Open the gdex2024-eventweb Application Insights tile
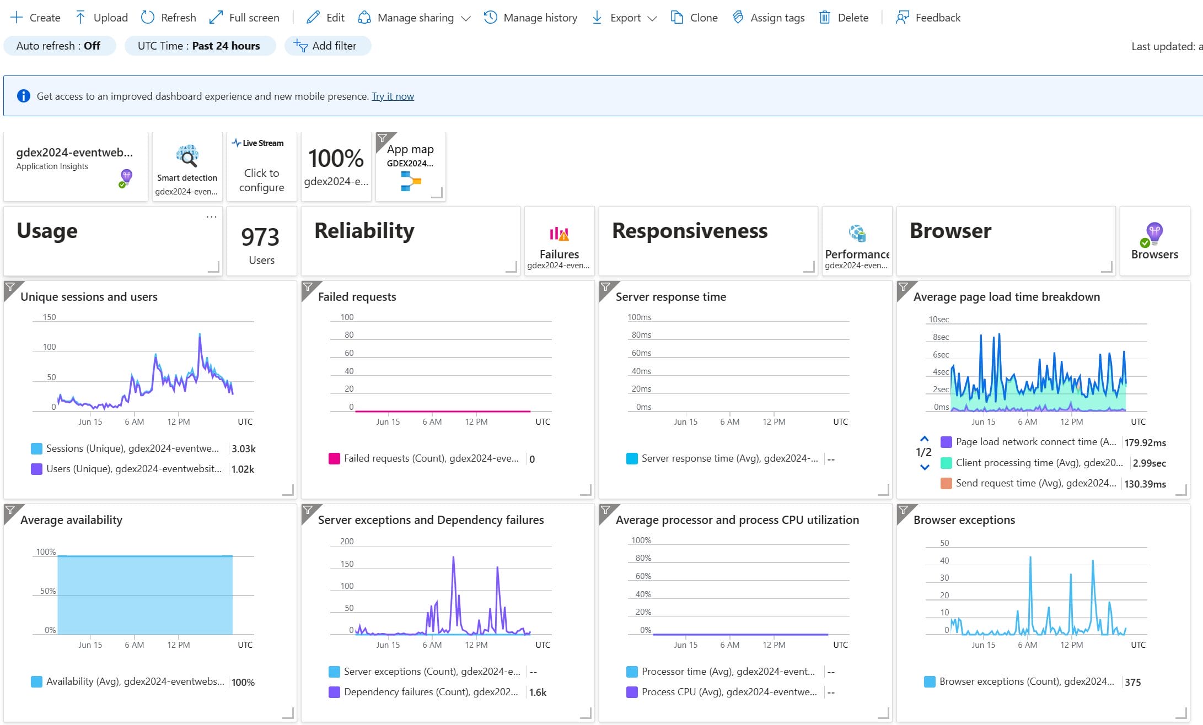Screen dimensions: 1203x725 pos(76,167)
